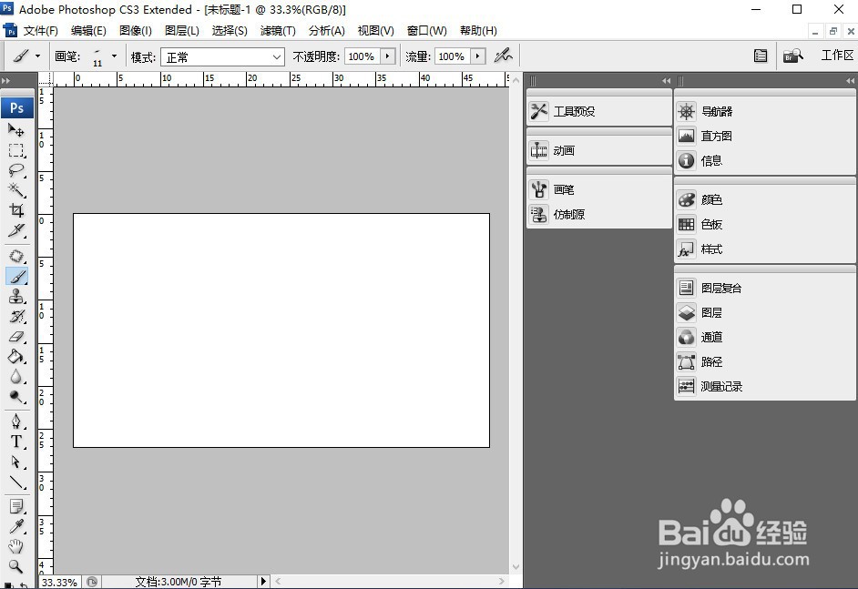This screenshot has height=589, width=858.
Task: Open the 流量 slider arrow
Action: (477, 56)
